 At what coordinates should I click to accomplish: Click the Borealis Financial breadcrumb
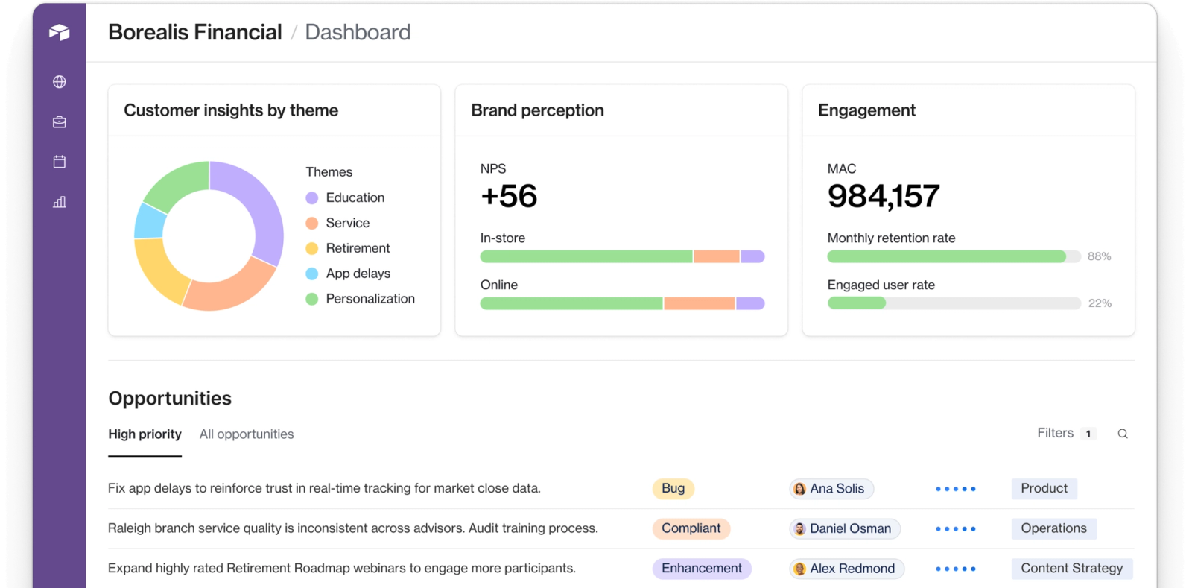194,32
